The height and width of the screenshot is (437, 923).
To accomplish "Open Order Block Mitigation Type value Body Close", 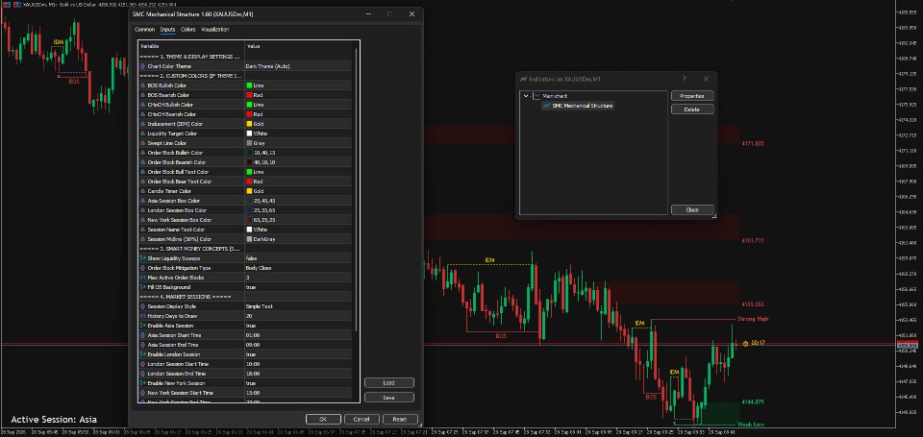I will 298,268.
